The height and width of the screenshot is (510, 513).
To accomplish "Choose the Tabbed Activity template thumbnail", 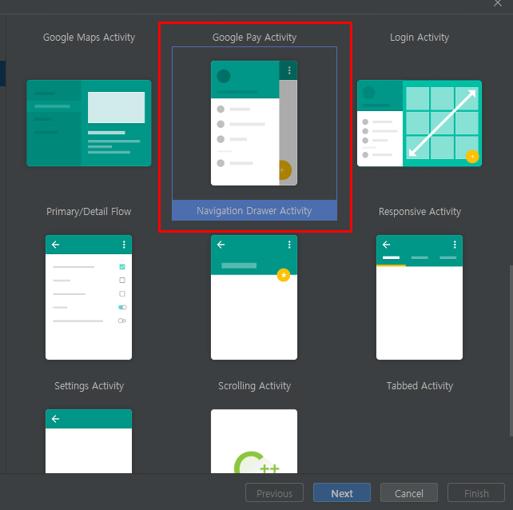I will [420, 297].
